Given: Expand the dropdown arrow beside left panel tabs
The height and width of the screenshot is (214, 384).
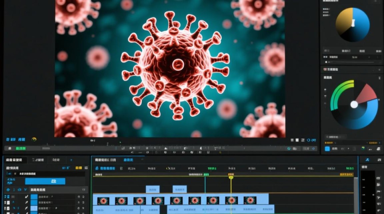Looking at the screenshot, I should tap(71, 160).
